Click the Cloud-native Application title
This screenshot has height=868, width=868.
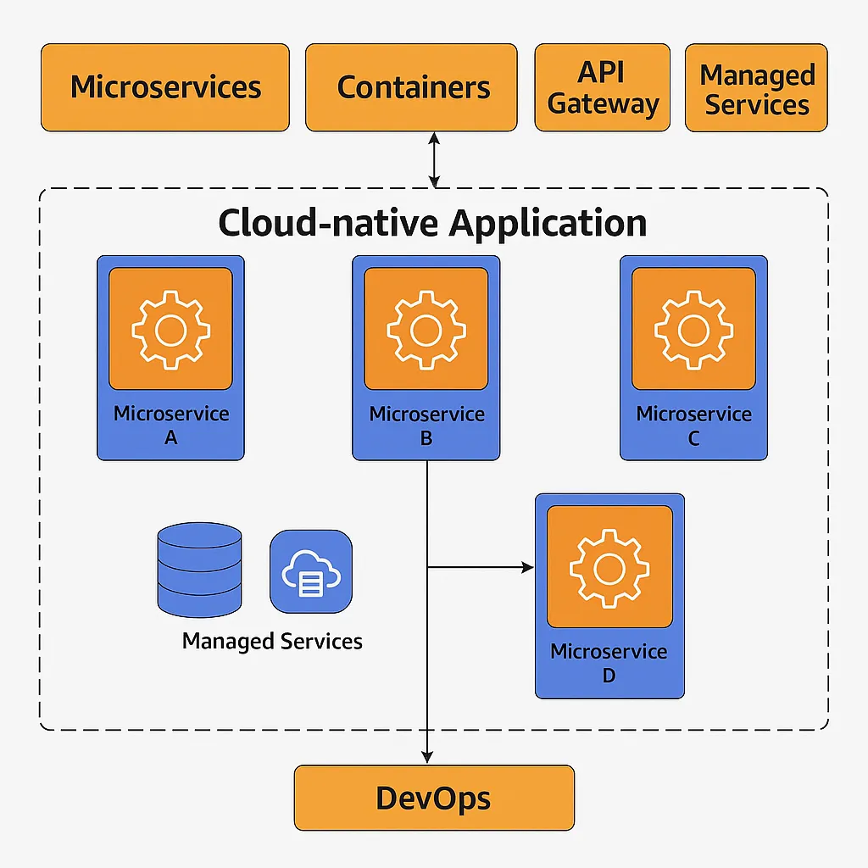(x=432, y=223)
